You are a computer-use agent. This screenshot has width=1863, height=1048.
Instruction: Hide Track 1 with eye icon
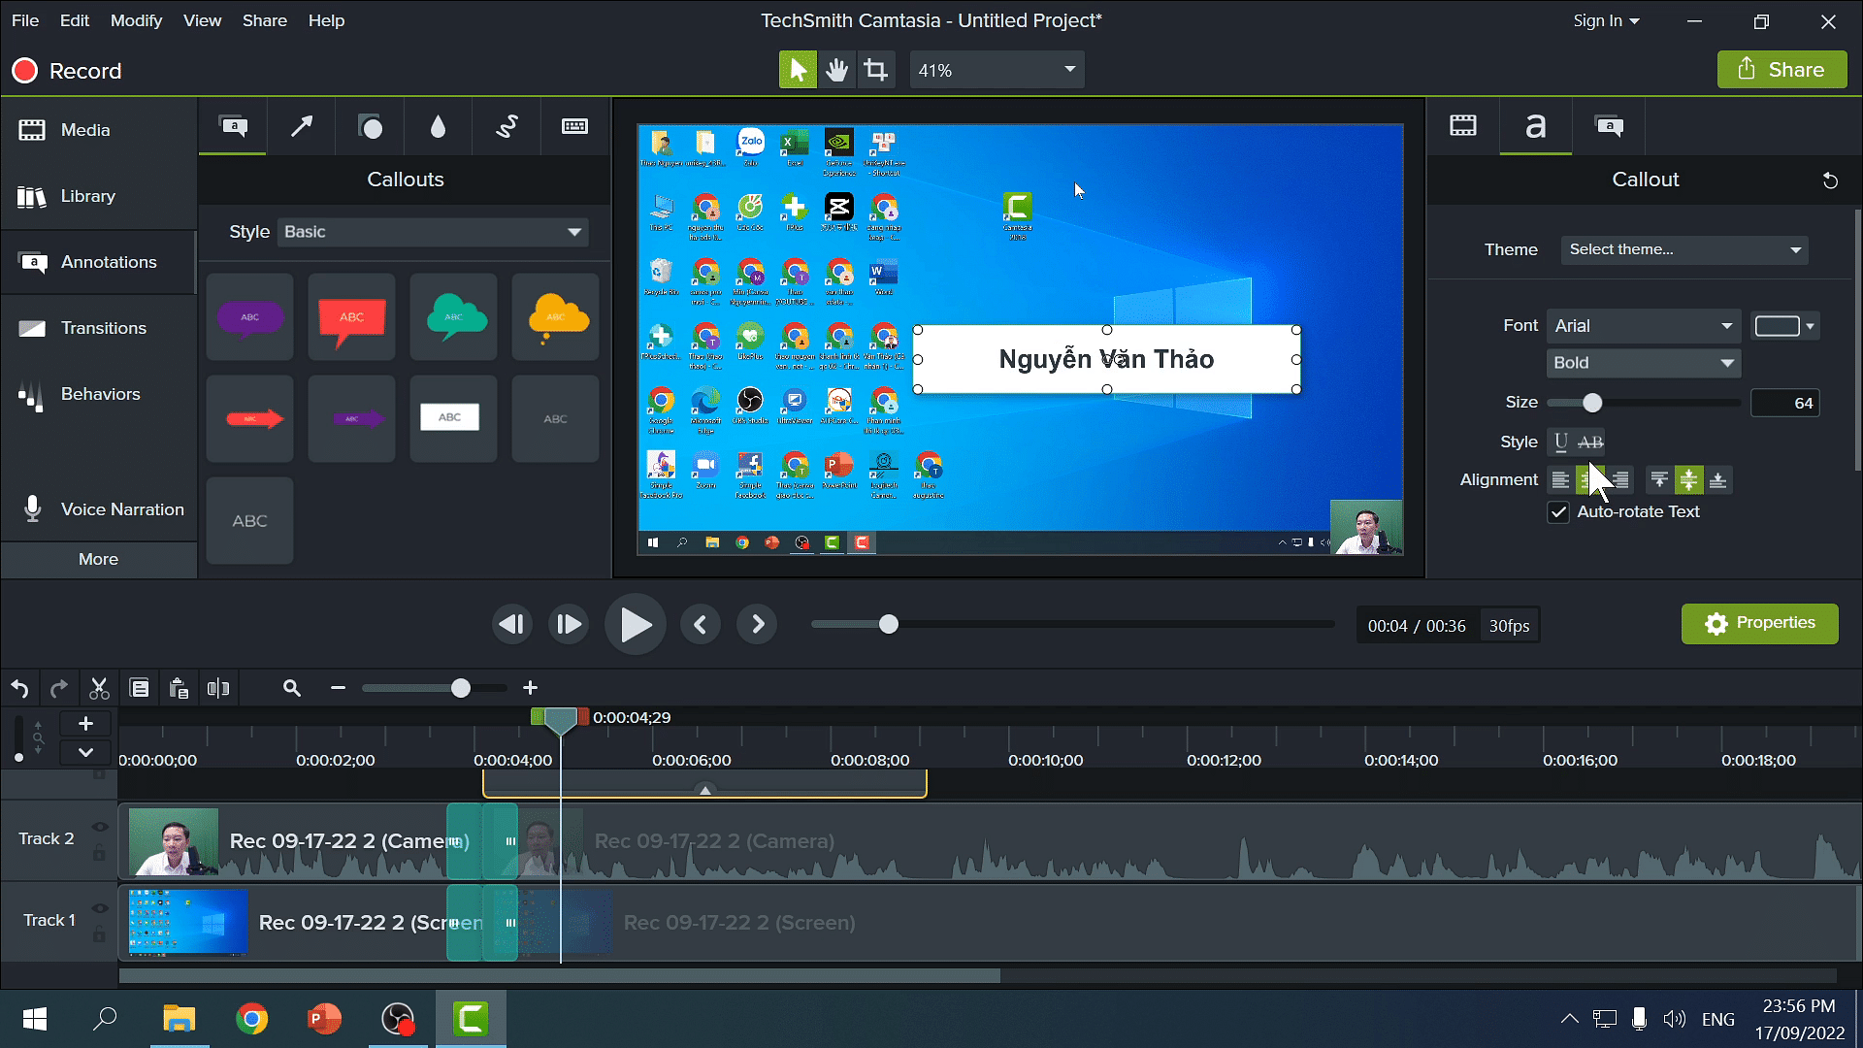click(x=99, y=908)
